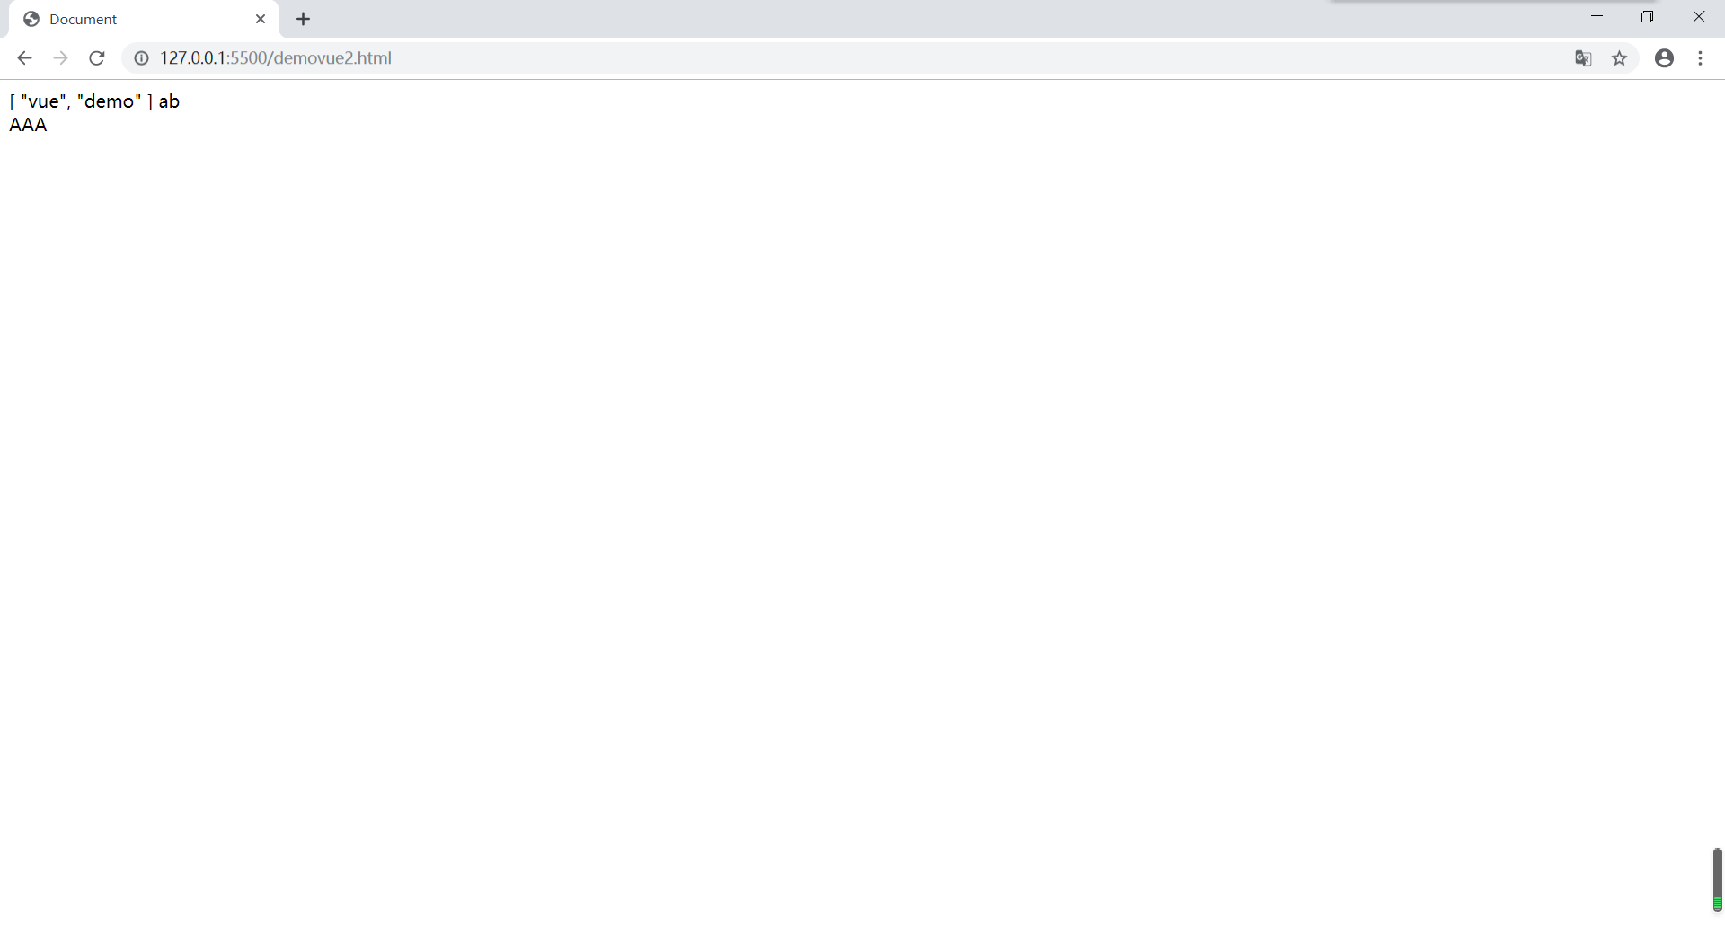
Task: Go back to the previous page
Action: 24,58
